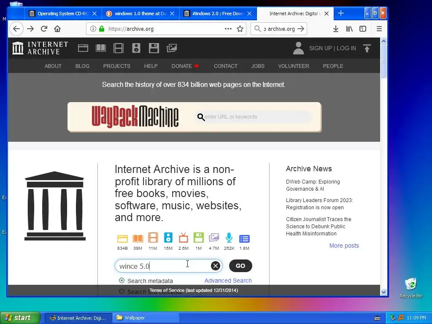
Task: Open the user avatar icon
Action: pos(298,48)
